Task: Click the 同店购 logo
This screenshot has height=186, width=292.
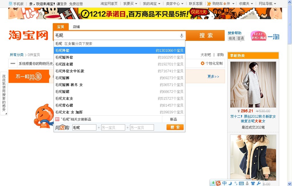Action: 62,128
